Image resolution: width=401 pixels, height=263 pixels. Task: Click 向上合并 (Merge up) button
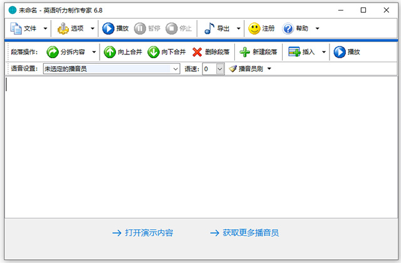tap(123, 52)
